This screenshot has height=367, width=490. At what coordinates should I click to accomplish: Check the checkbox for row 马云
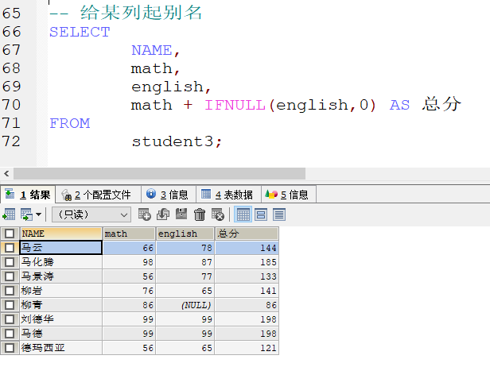click(x=10, y=248)
